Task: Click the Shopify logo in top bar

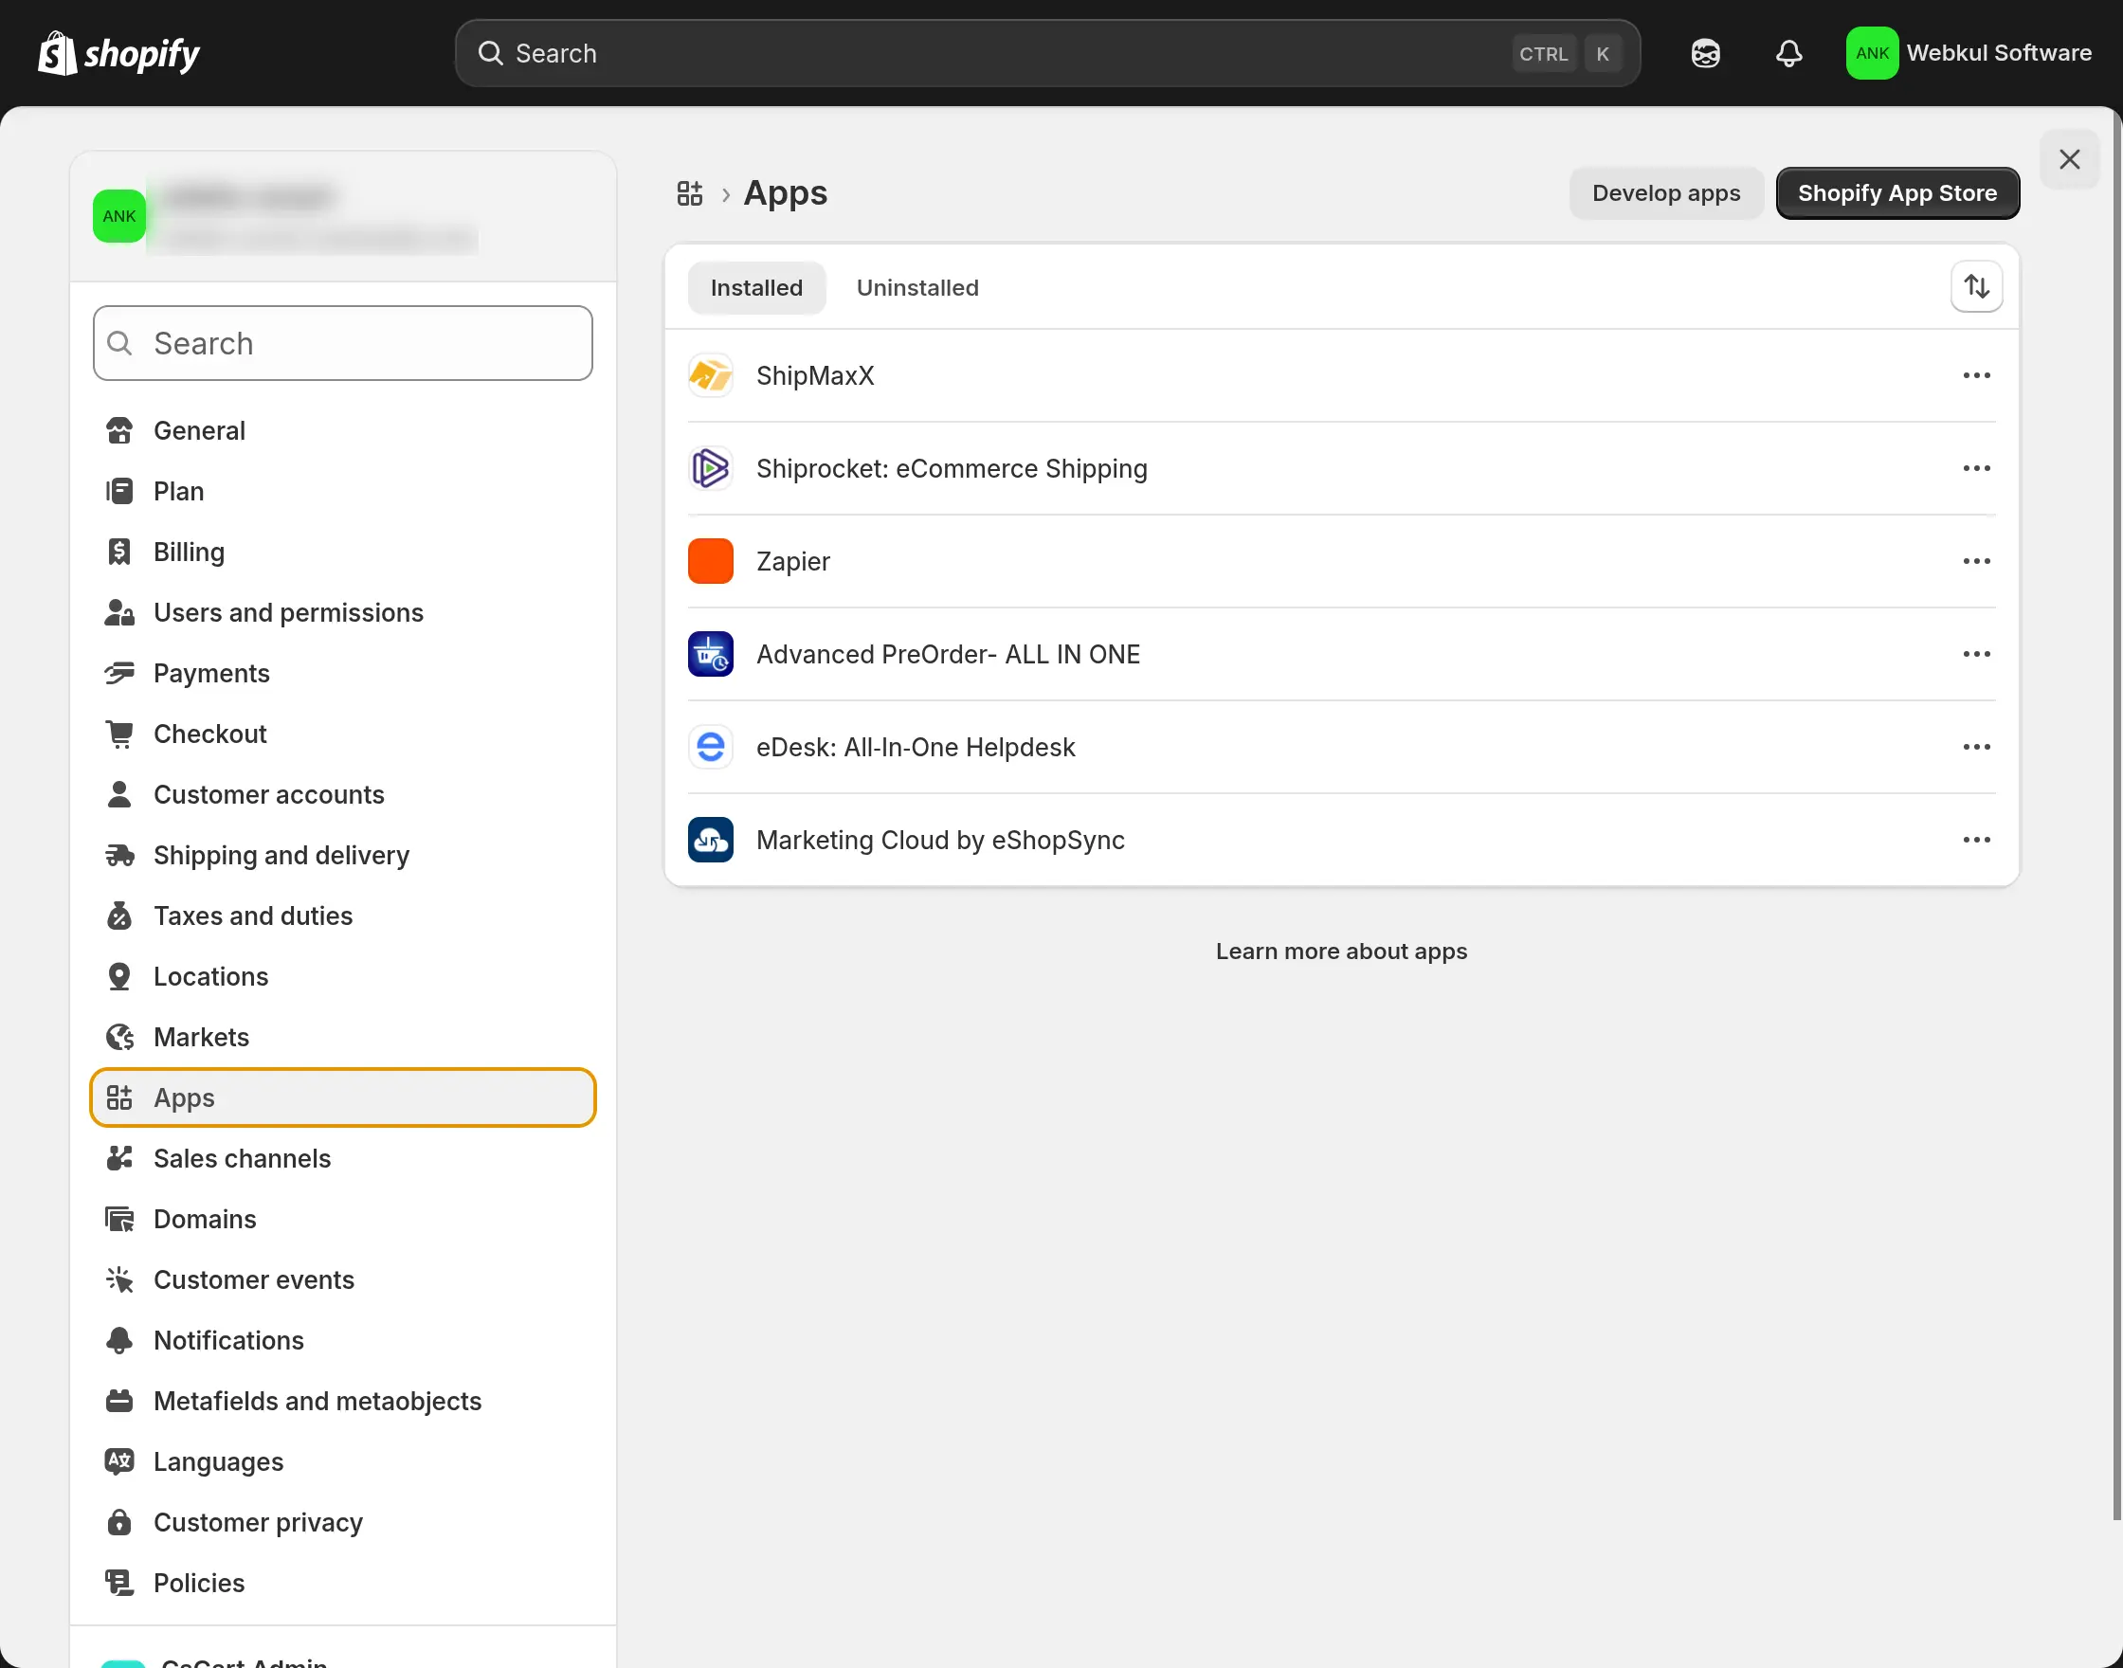Action: [x=118, y=53]
